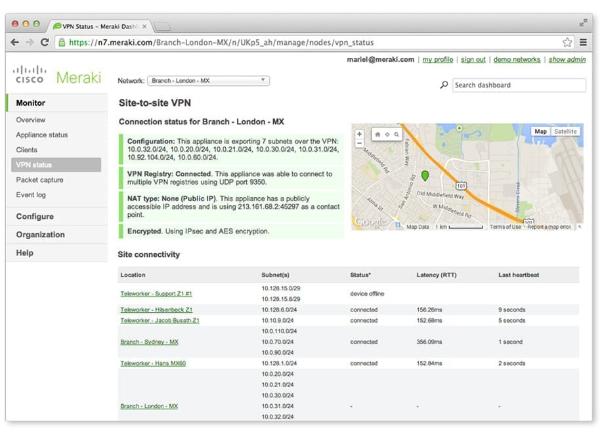Click the diamond icon on the map toolbar

click(387, 134)
